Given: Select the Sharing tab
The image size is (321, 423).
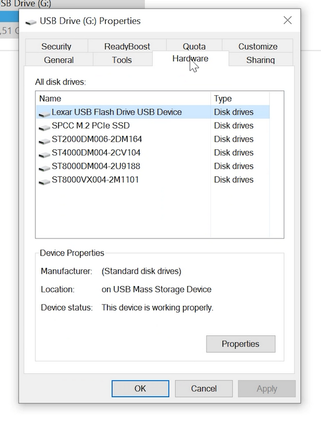Looking at the screenshot, I should coord(260,60).
